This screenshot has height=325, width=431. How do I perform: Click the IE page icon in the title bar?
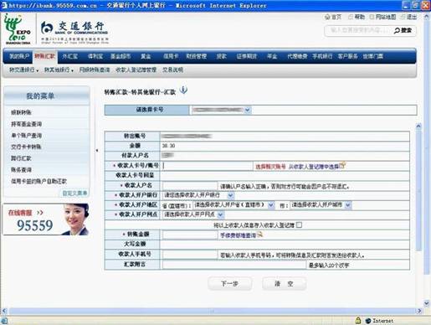(x=4, y=5)
